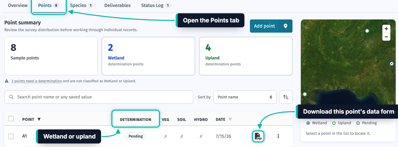Zoom in on the map
Viewport: 398px width, 147px height.
(x=386, y=29)
